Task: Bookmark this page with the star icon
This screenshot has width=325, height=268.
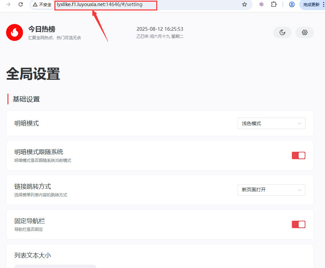Action: click(245, 4)
